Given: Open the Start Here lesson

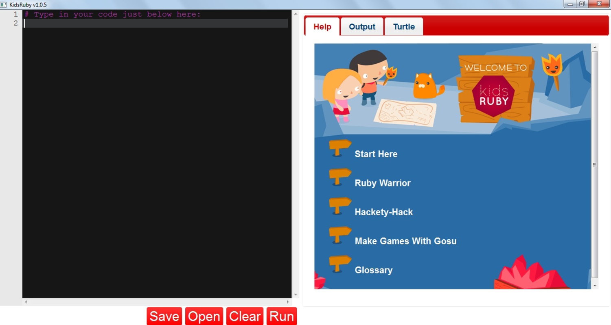Looking at the screenshot, I should 376,154.
